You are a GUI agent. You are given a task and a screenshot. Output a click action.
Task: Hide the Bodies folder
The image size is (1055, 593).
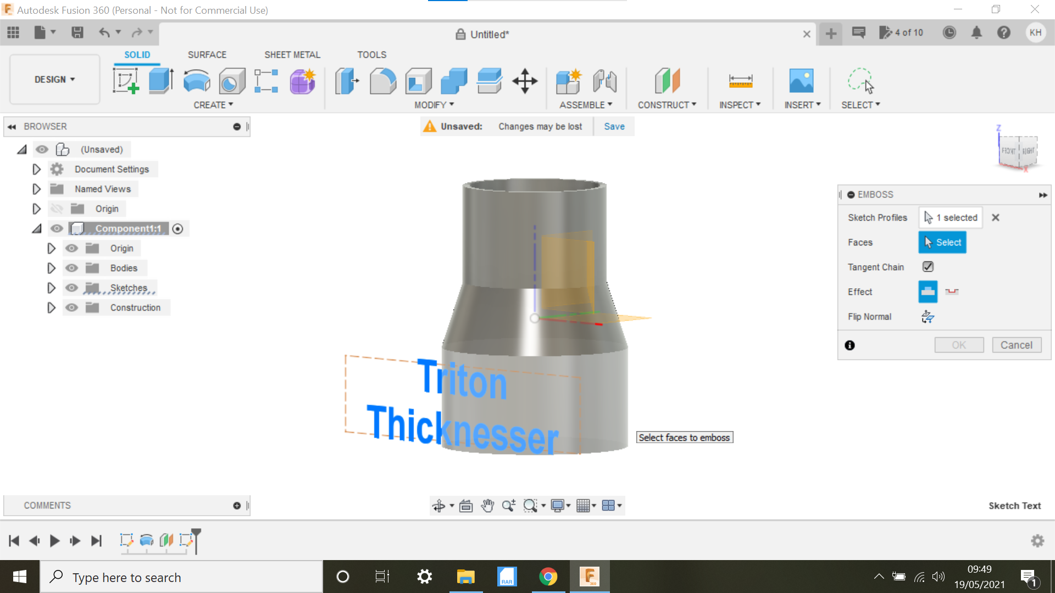(x=71, y=268)
